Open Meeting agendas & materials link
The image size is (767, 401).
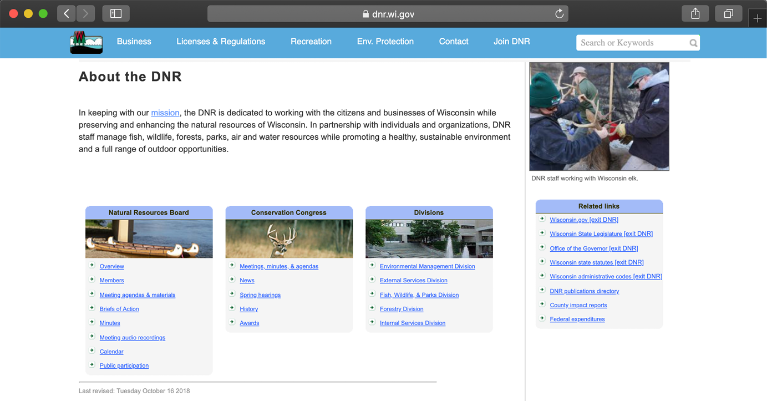(x=138, y=295)
